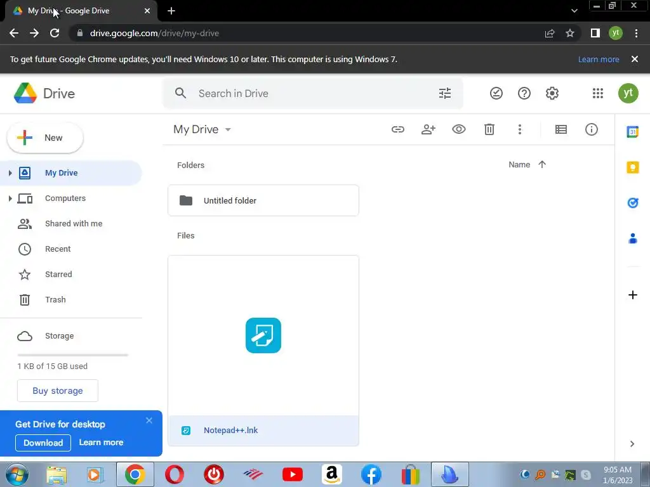
Task: Open the My Drive dropdown arrow
Action: [228, 129]
